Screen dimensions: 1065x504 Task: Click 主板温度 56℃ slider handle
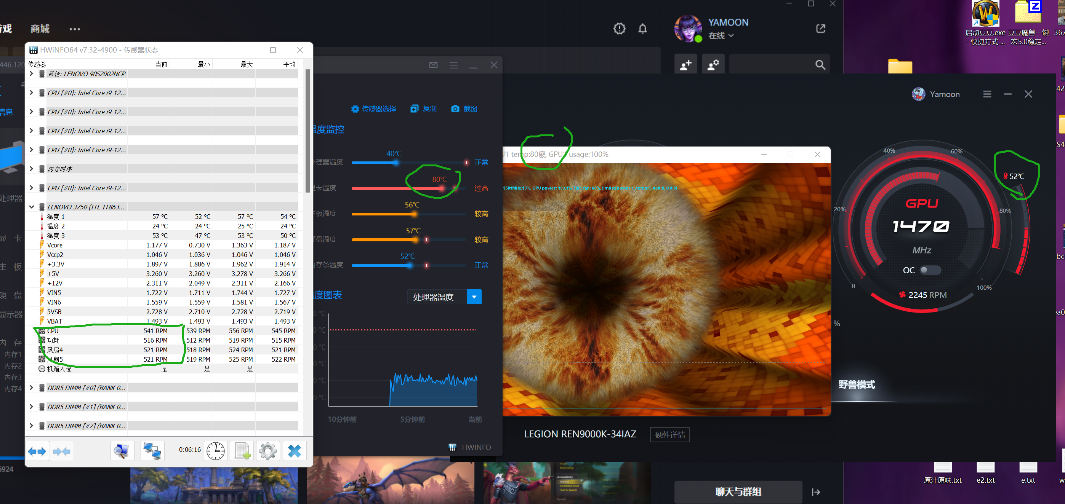coord(414,214)
